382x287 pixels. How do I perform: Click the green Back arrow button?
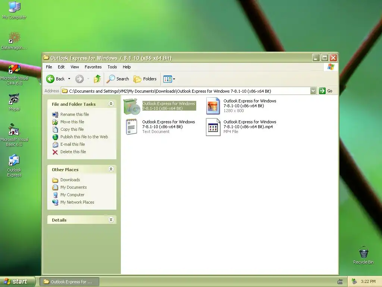pyautogui.click(x=50, y=79)
